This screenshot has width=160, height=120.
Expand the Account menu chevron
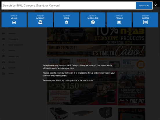click(x=30, y=68)
